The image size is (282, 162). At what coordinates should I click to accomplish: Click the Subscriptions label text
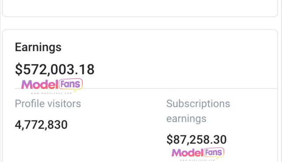198,104
